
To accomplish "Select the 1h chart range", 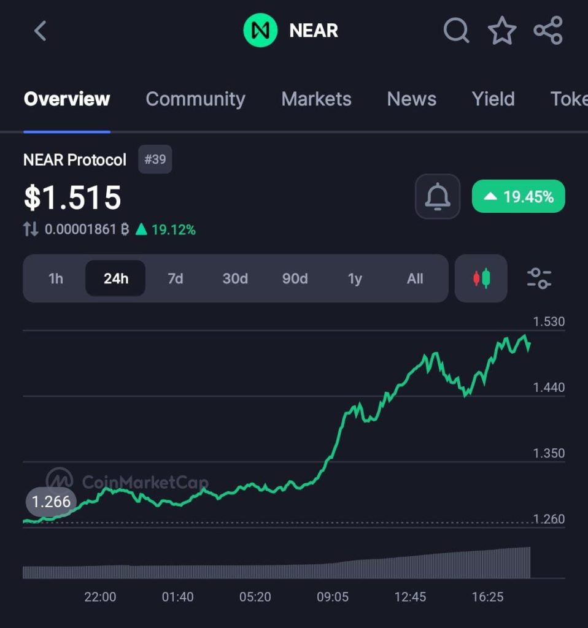I will click(x=56, y=278).
